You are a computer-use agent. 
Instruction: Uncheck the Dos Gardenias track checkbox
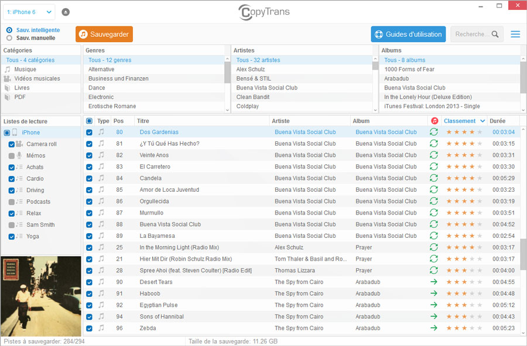click(89, 132)
